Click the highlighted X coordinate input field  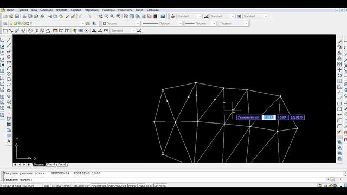[269, 118]
